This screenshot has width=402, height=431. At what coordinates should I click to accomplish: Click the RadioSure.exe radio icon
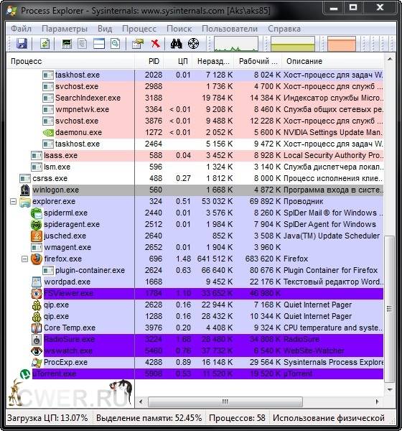[x=37, y=340]
